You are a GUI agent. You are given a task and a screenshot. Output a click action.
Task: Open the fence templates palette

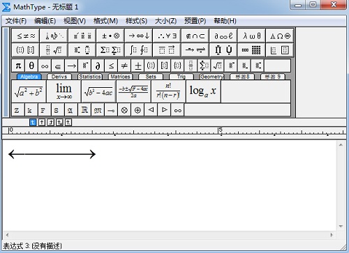point(26,50)
